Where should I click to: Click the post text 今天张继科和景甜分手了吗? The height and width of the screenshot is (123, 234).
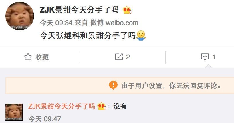coord(88,36)
